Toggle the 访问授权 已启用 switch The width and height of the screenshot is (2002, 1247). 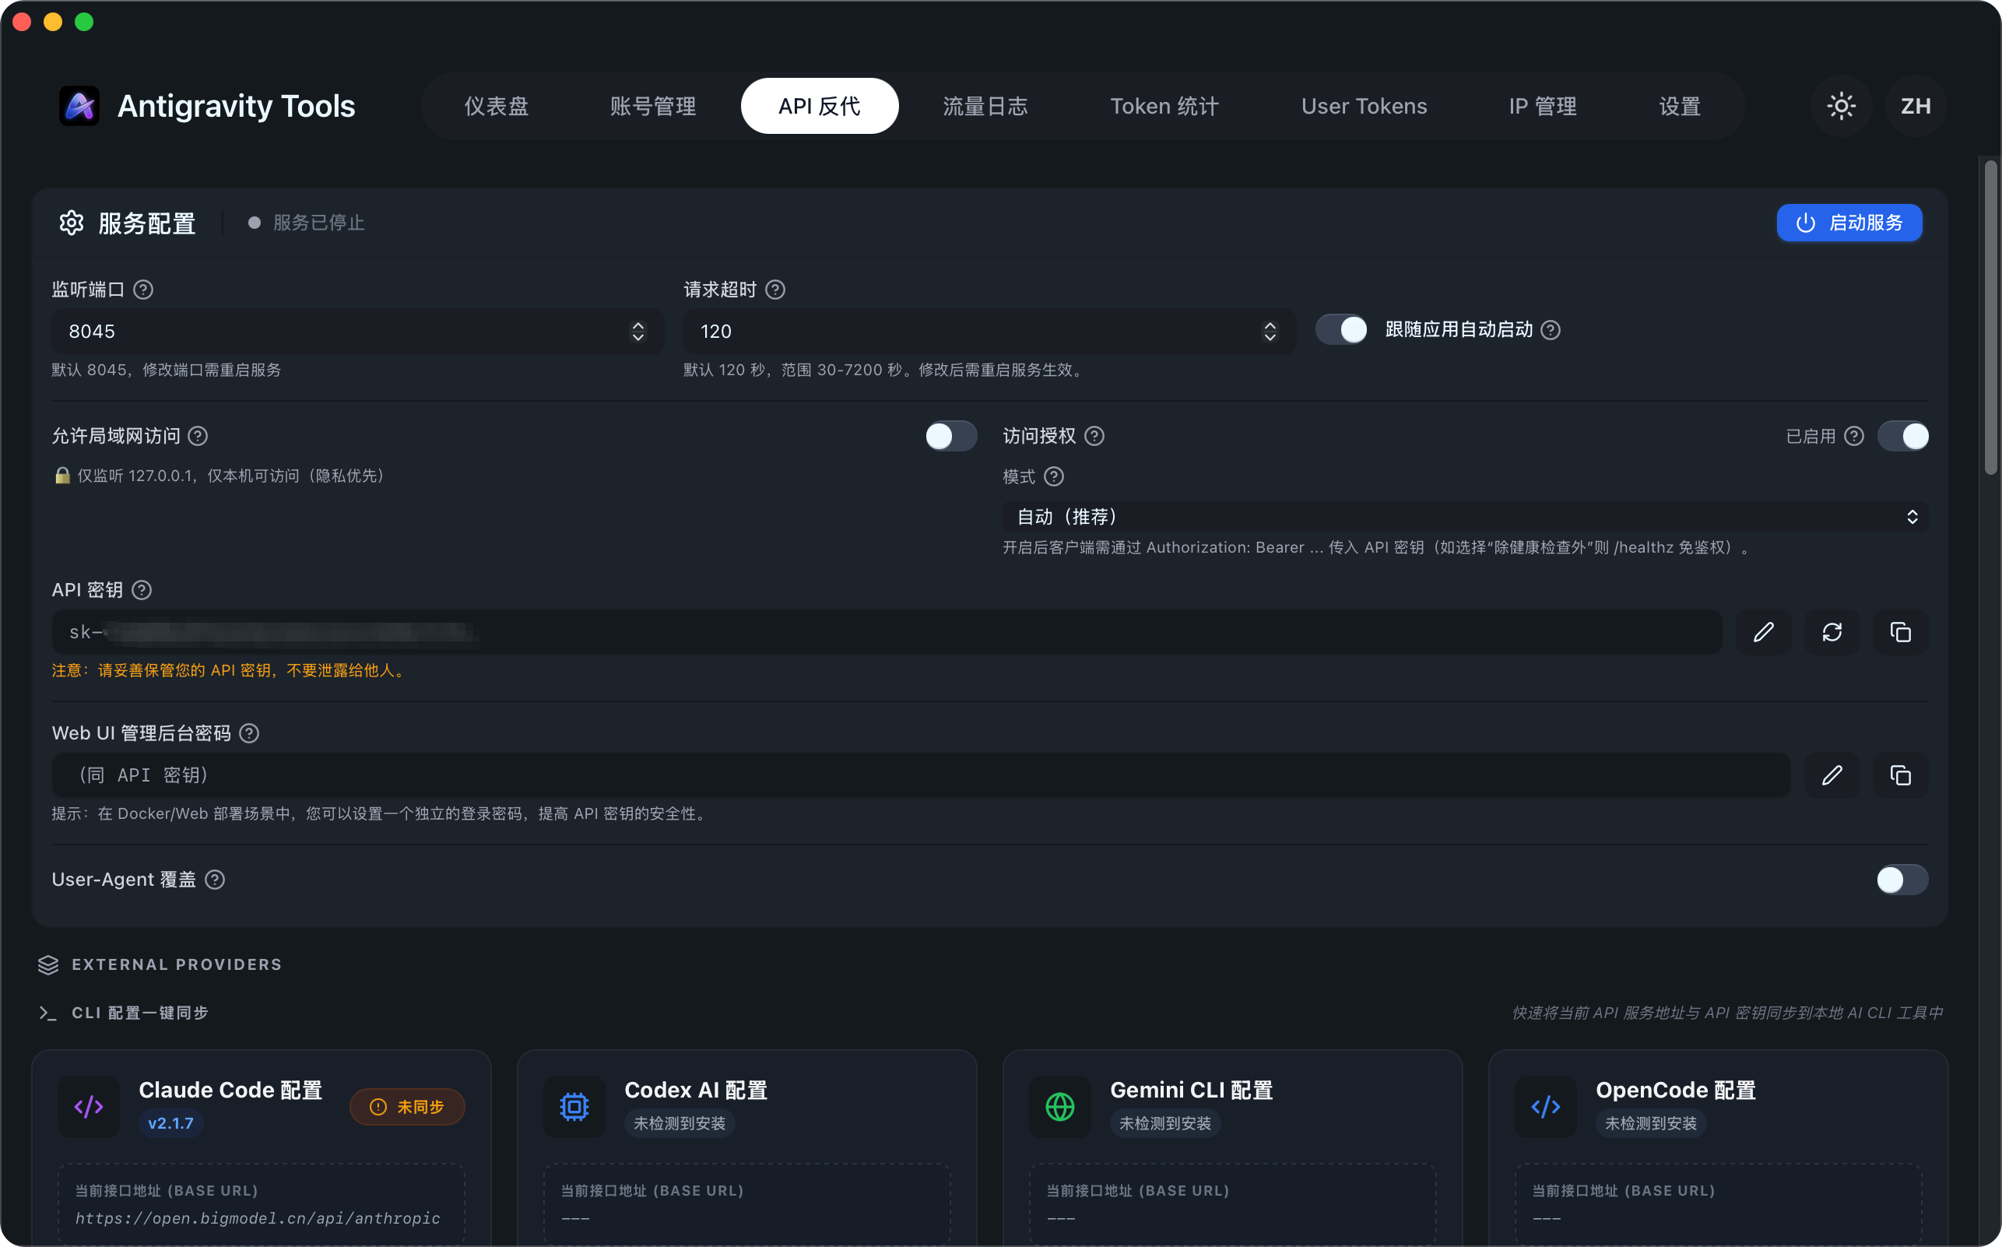1902,436
